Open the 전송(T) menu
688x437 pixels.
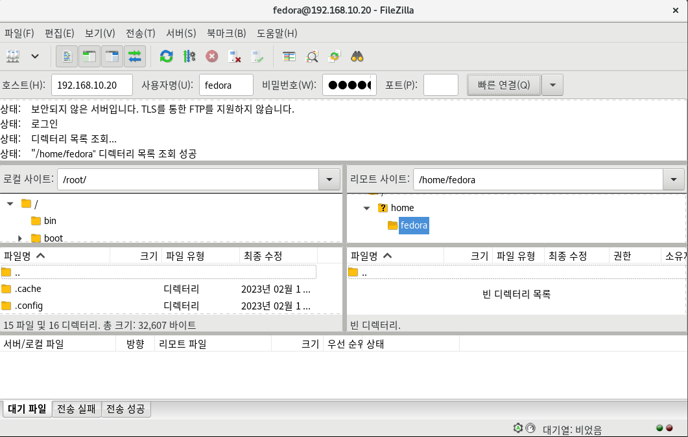[x=141, y=33]
